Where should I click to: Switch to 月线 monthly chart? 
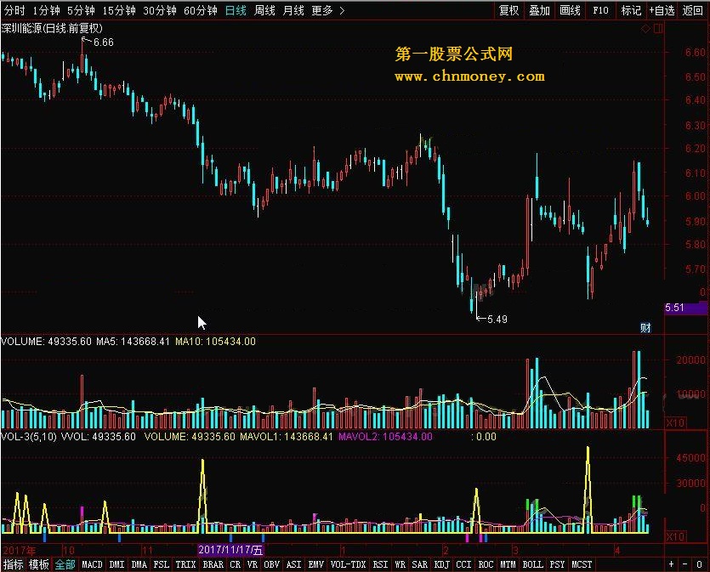tap(293, 10)
